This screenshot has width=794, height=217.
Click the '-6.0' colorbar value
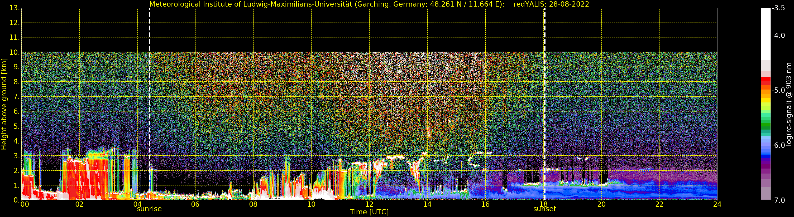point(778,145)
